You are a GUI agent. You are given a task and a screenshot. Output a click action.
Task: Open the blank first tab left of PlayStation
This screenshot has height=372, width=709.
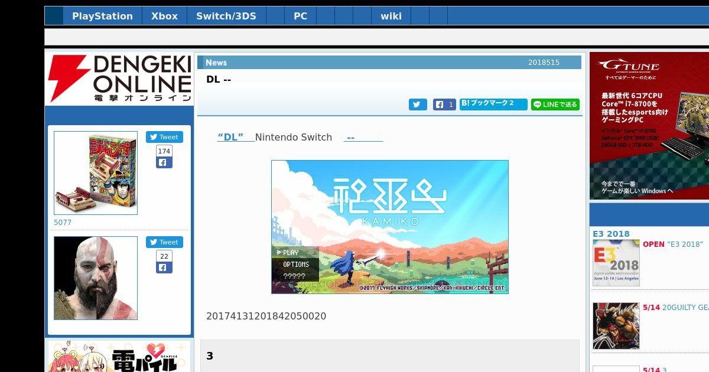[54, 16]
